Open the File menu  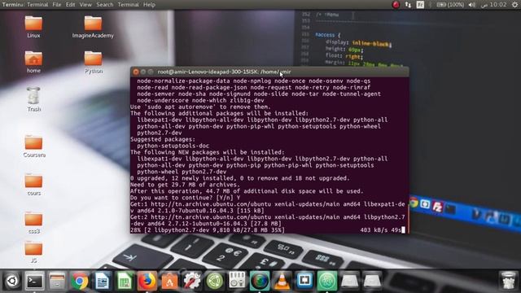coord(57,5)
